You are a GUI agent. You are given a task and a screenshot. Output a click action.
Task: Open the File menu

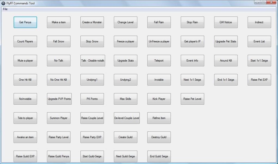5,9
